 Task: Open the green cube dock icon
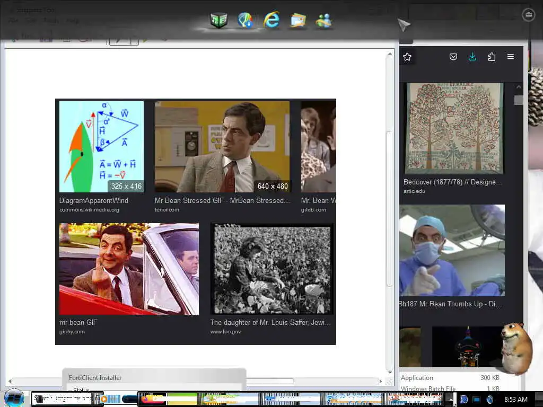[219, 20]
